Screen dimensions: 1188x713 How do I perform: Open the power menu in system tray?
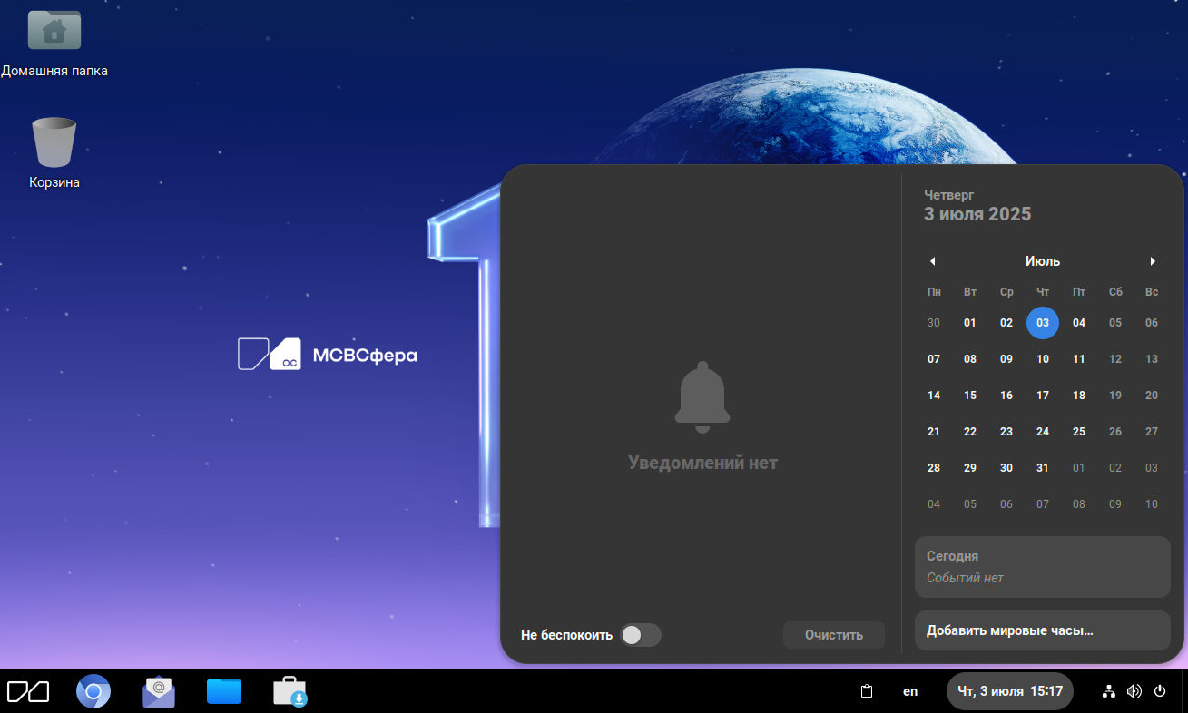tap(1159, 691)
